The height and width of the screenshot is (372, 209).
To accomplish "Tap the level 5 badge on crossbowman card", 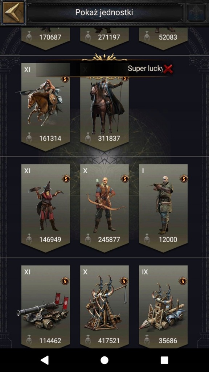I will [x=183, y=178].
